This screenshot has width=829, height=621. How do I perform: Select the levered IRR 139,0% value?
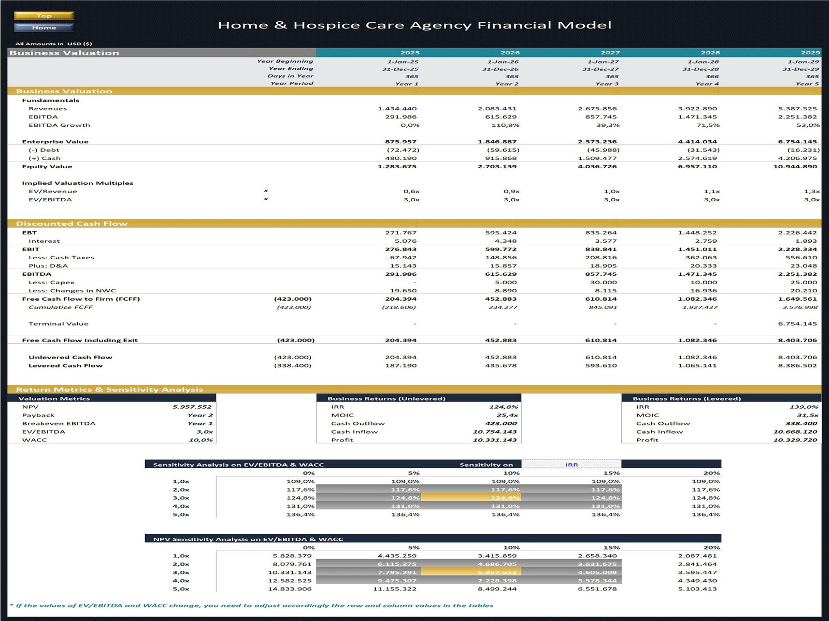coord(805,407)
